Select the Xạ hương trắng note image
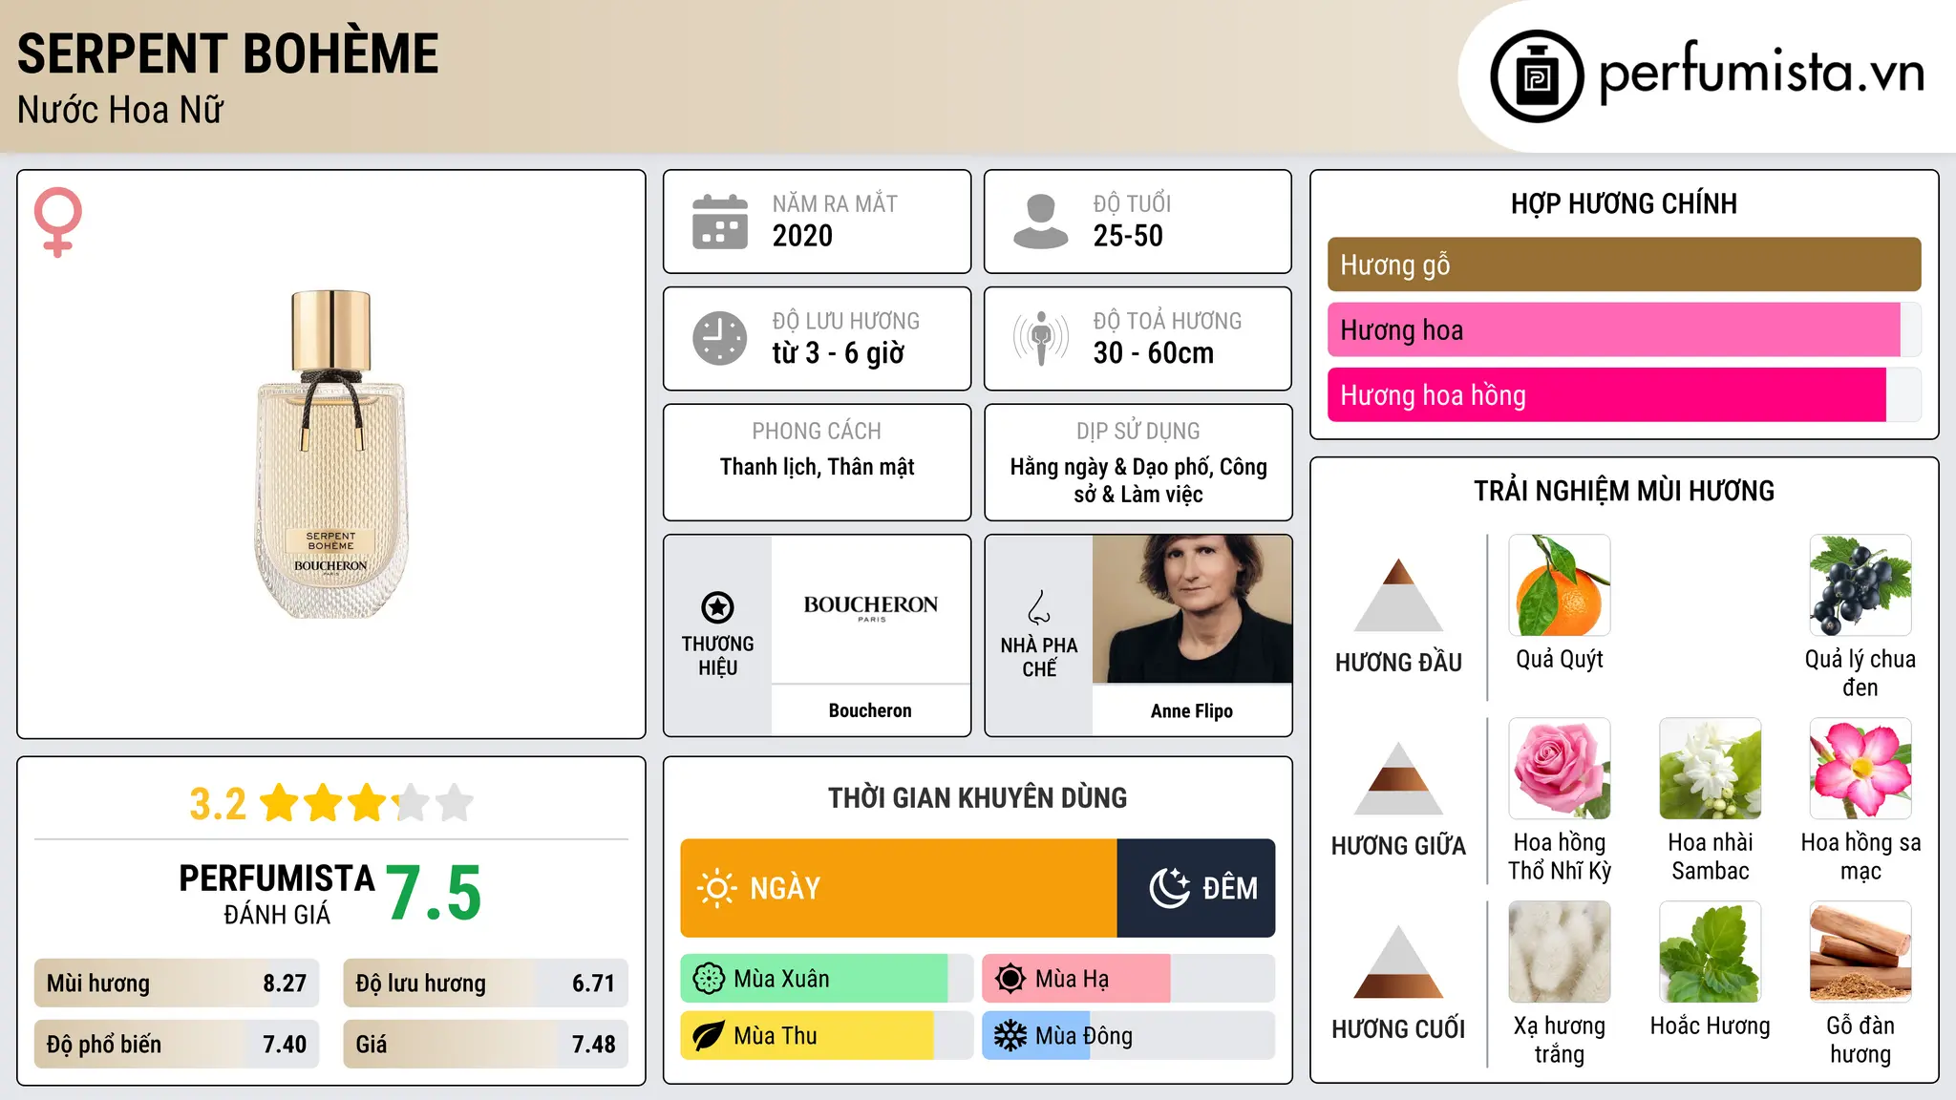The image size is (1956, 1100). (x=1560, y=952)
